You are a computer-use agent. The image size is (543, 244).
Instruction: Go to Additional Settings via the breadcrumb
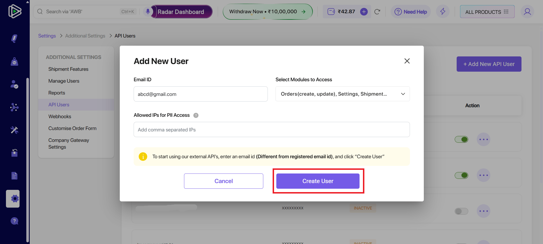coord(85,36)
